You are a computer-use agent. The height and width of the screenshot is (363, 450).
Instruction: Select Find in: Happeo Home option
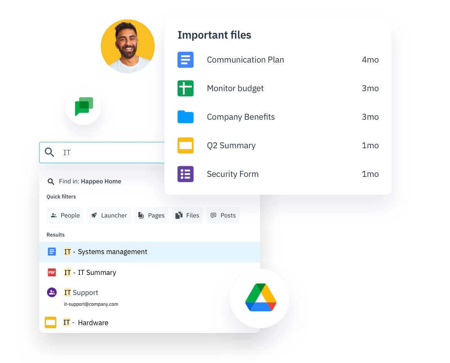click(x=90, y=181)
